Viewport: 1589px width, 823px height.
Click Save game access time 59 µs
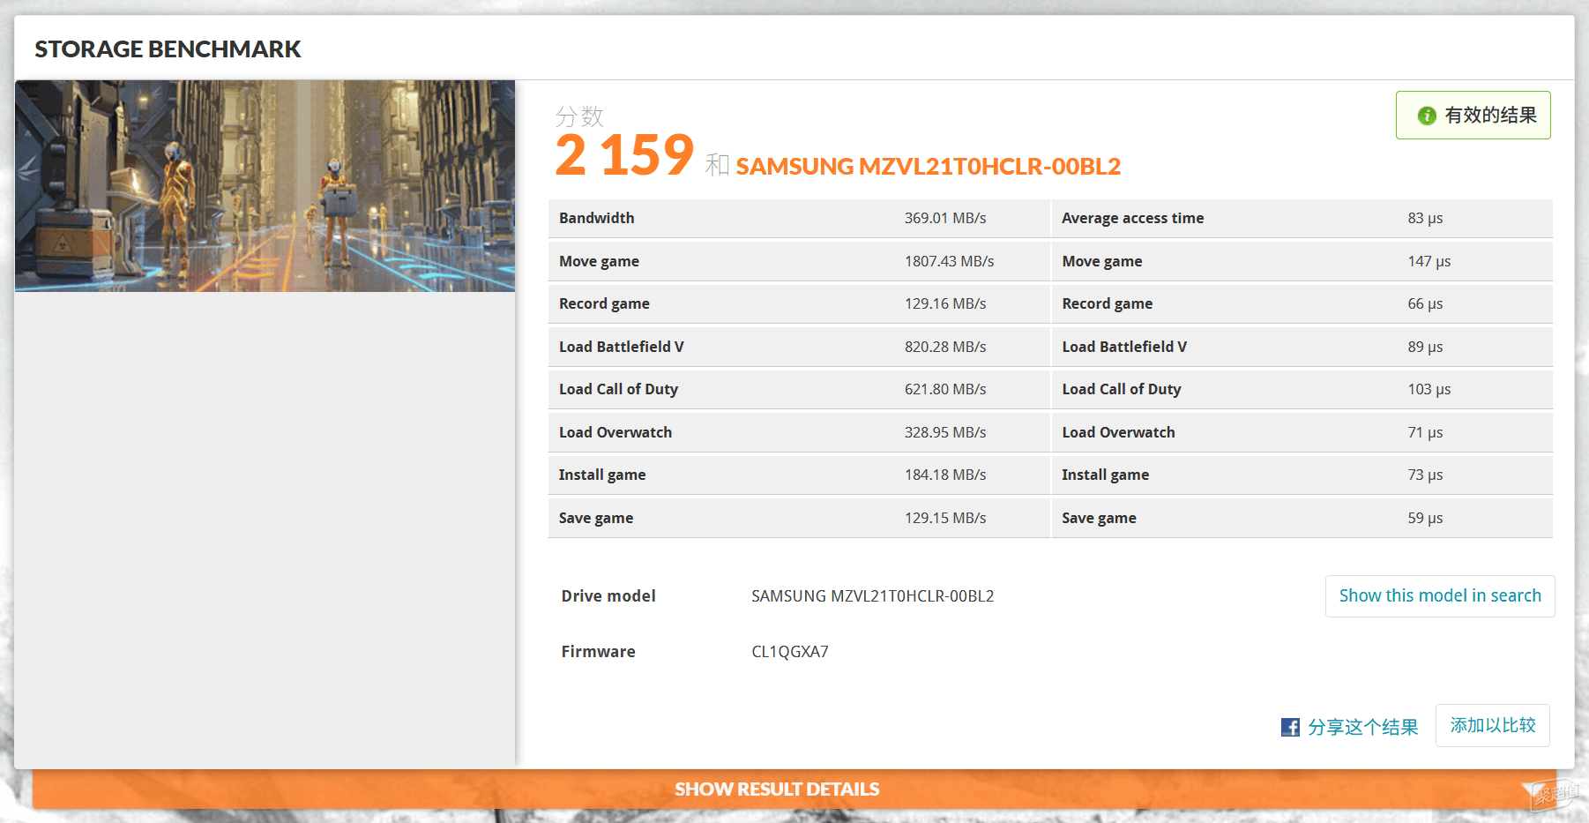(x=1425, y=518)
